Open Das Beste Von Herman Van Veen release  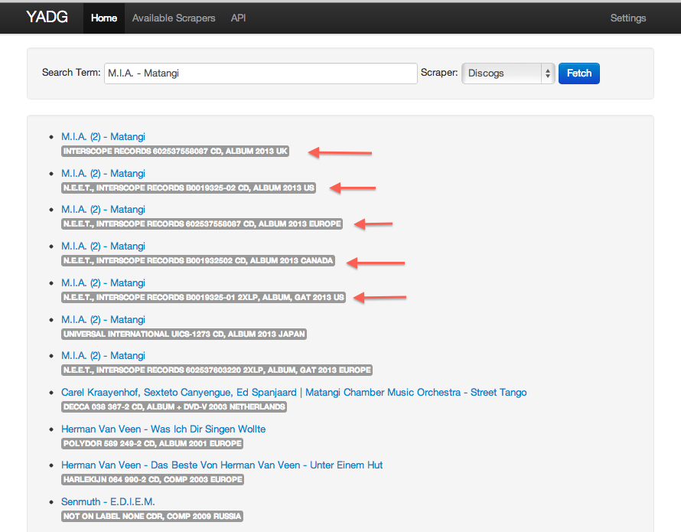(x=222, y=465)
